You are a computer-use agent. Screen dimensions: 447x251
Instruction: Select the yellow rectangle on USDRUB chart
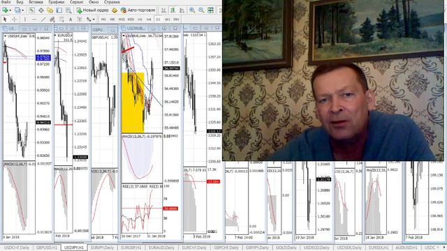(x=133, y=102)
